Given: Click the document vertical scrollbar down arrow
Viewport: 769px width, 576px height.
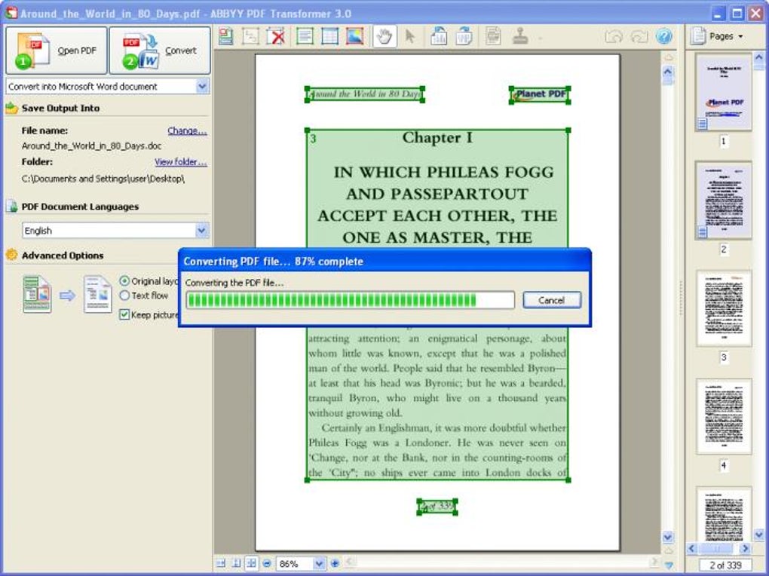Looking at the screenshot, I should tap(667, 537).
